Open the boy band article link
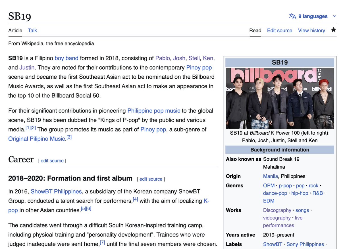This screenshot has width=341, height=249. (66, 58)
